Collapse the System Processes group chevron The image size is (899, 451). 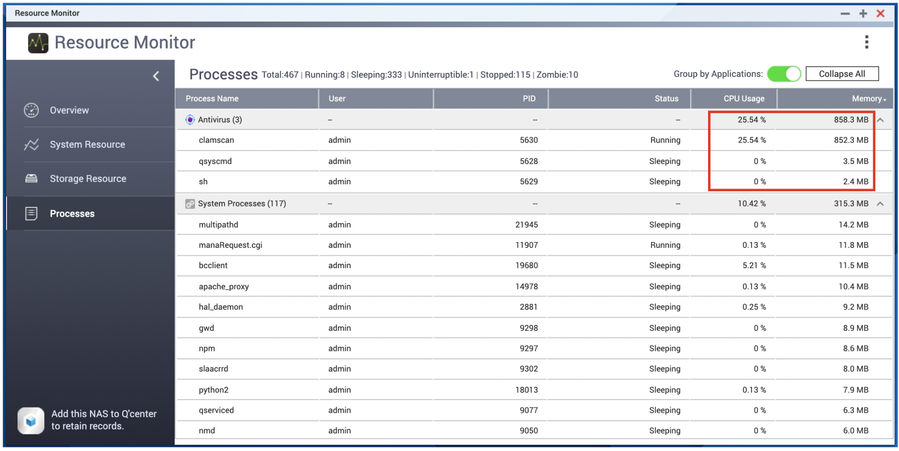point(880,204)
